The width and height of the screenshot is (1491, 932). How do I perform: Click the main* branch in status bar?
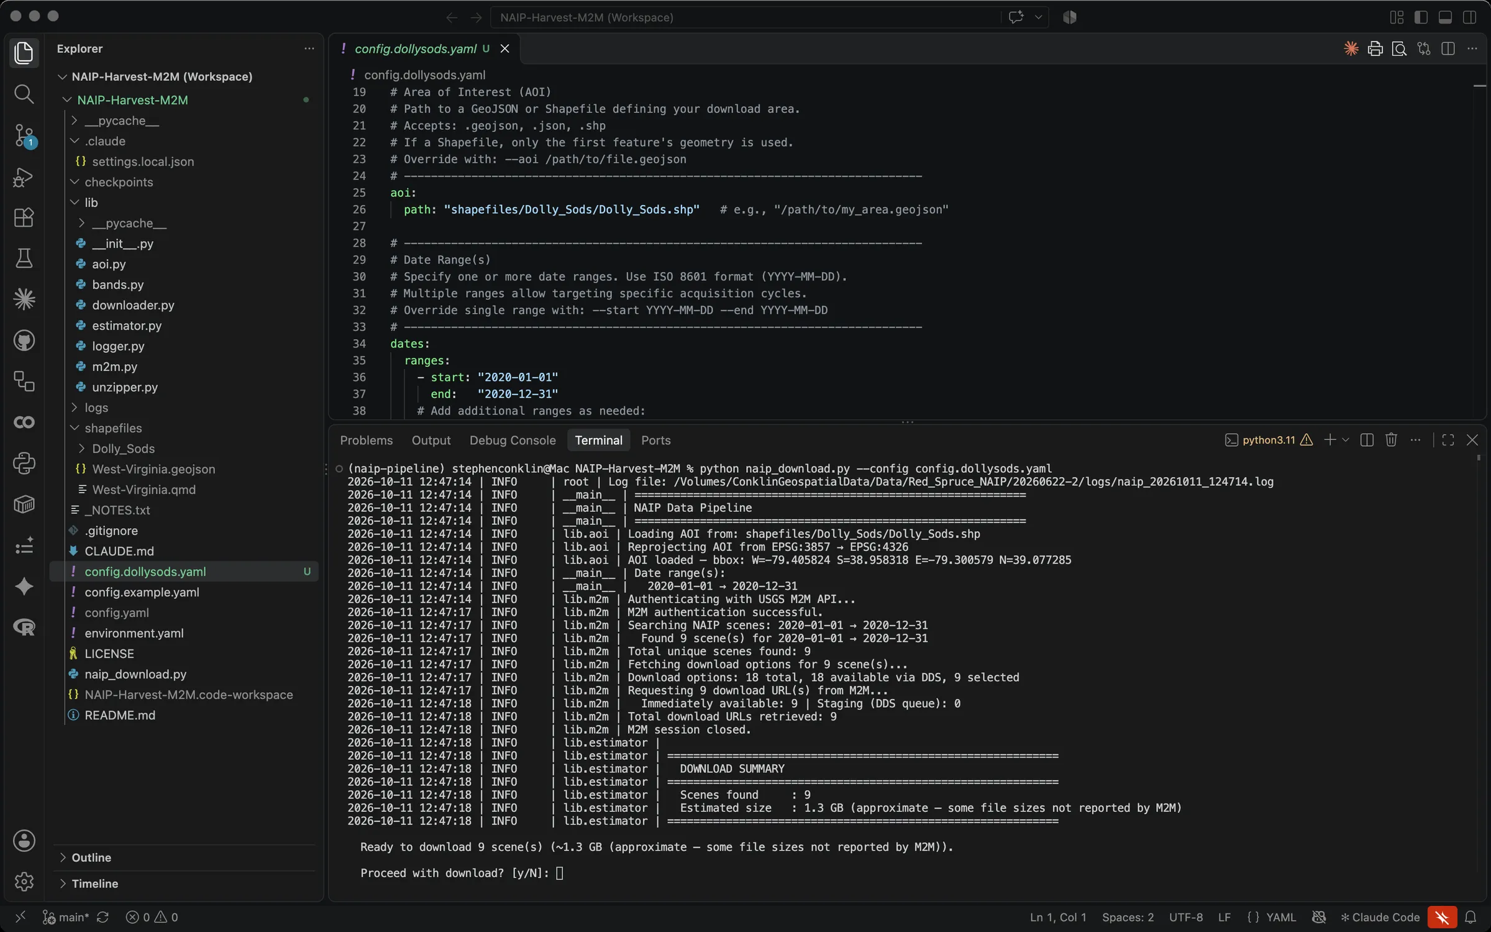pos(66,917)
